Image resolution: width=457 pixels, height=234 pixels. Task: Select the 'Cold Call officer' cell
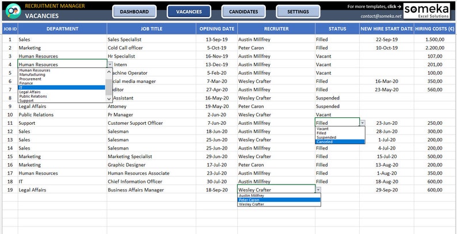point(151,48)
